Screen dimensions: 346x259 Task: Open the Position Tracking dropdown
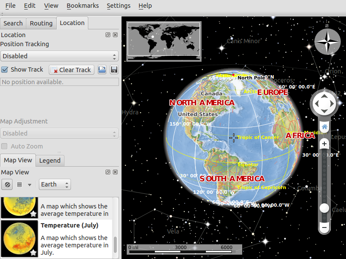(59, 56)
